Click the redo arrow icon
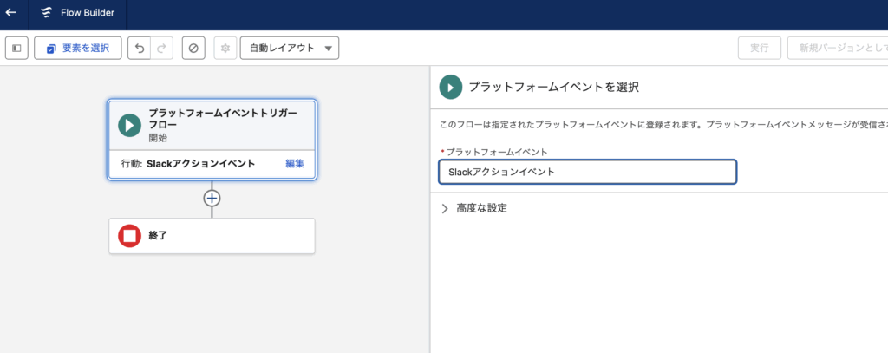 point(161,48)
